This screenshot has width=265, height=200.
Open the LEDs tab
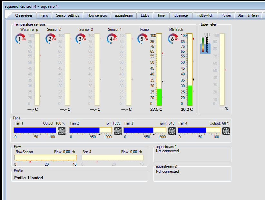145,15
